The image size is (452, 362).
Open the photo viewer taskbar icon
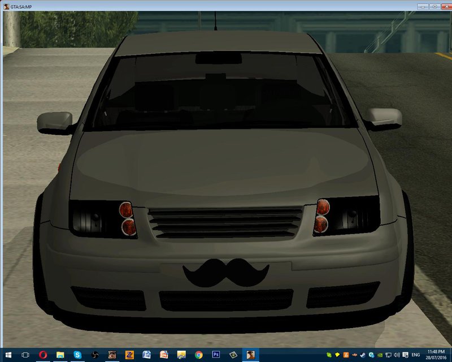click(x=181, y=355)
